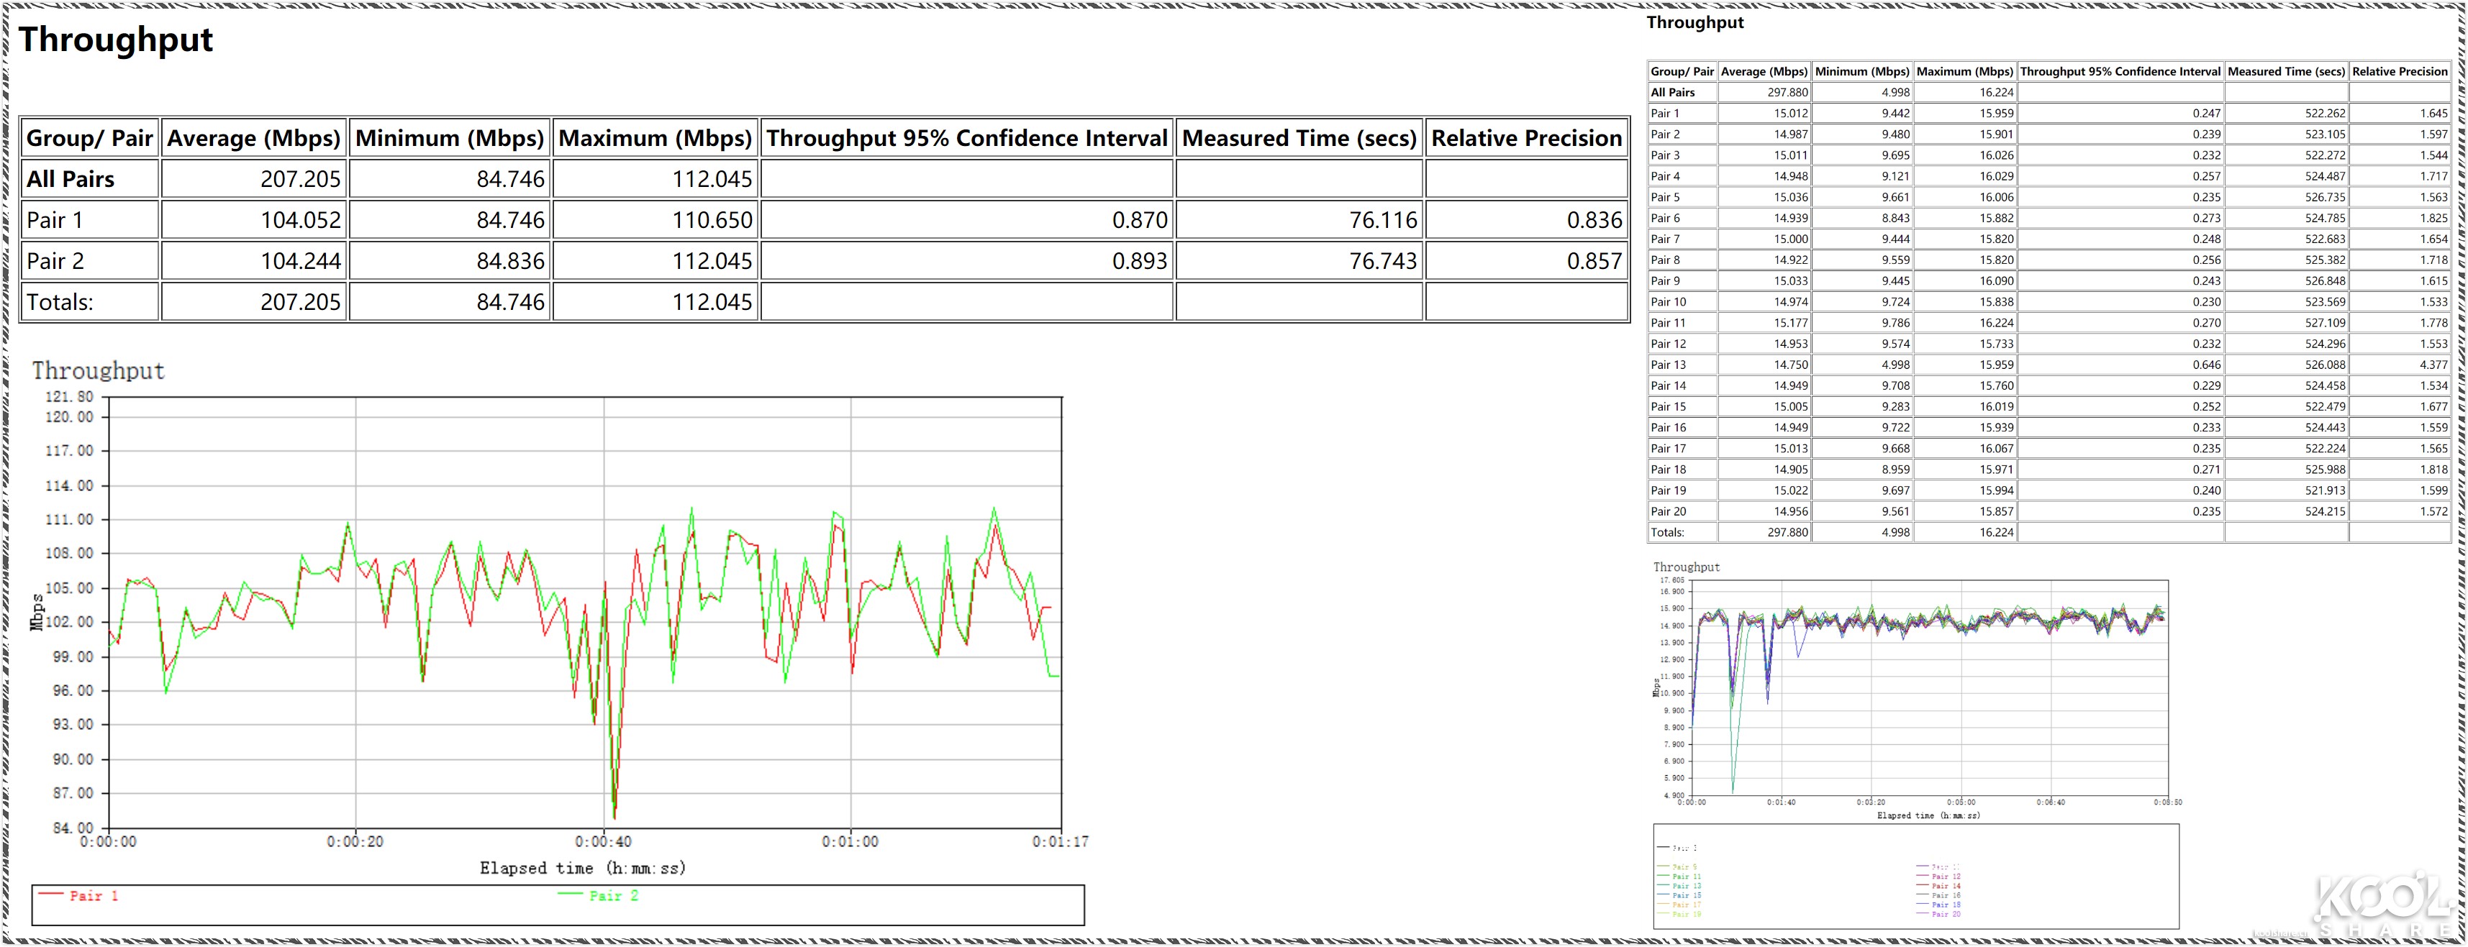Select the Pair 14 legend entry

coord(1946,886)
